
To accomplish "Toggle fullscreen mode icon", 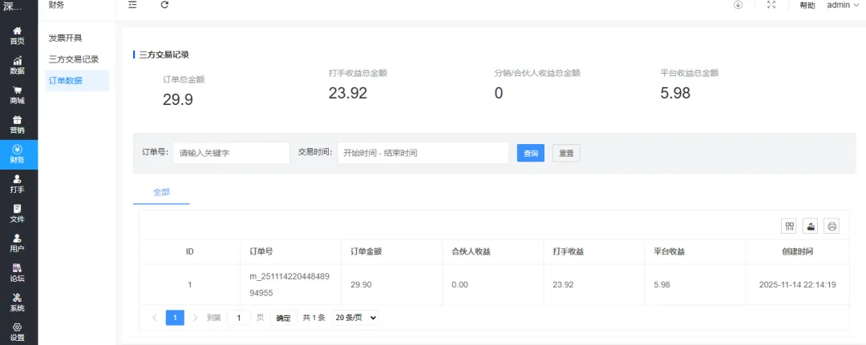I will click(771, 5).
